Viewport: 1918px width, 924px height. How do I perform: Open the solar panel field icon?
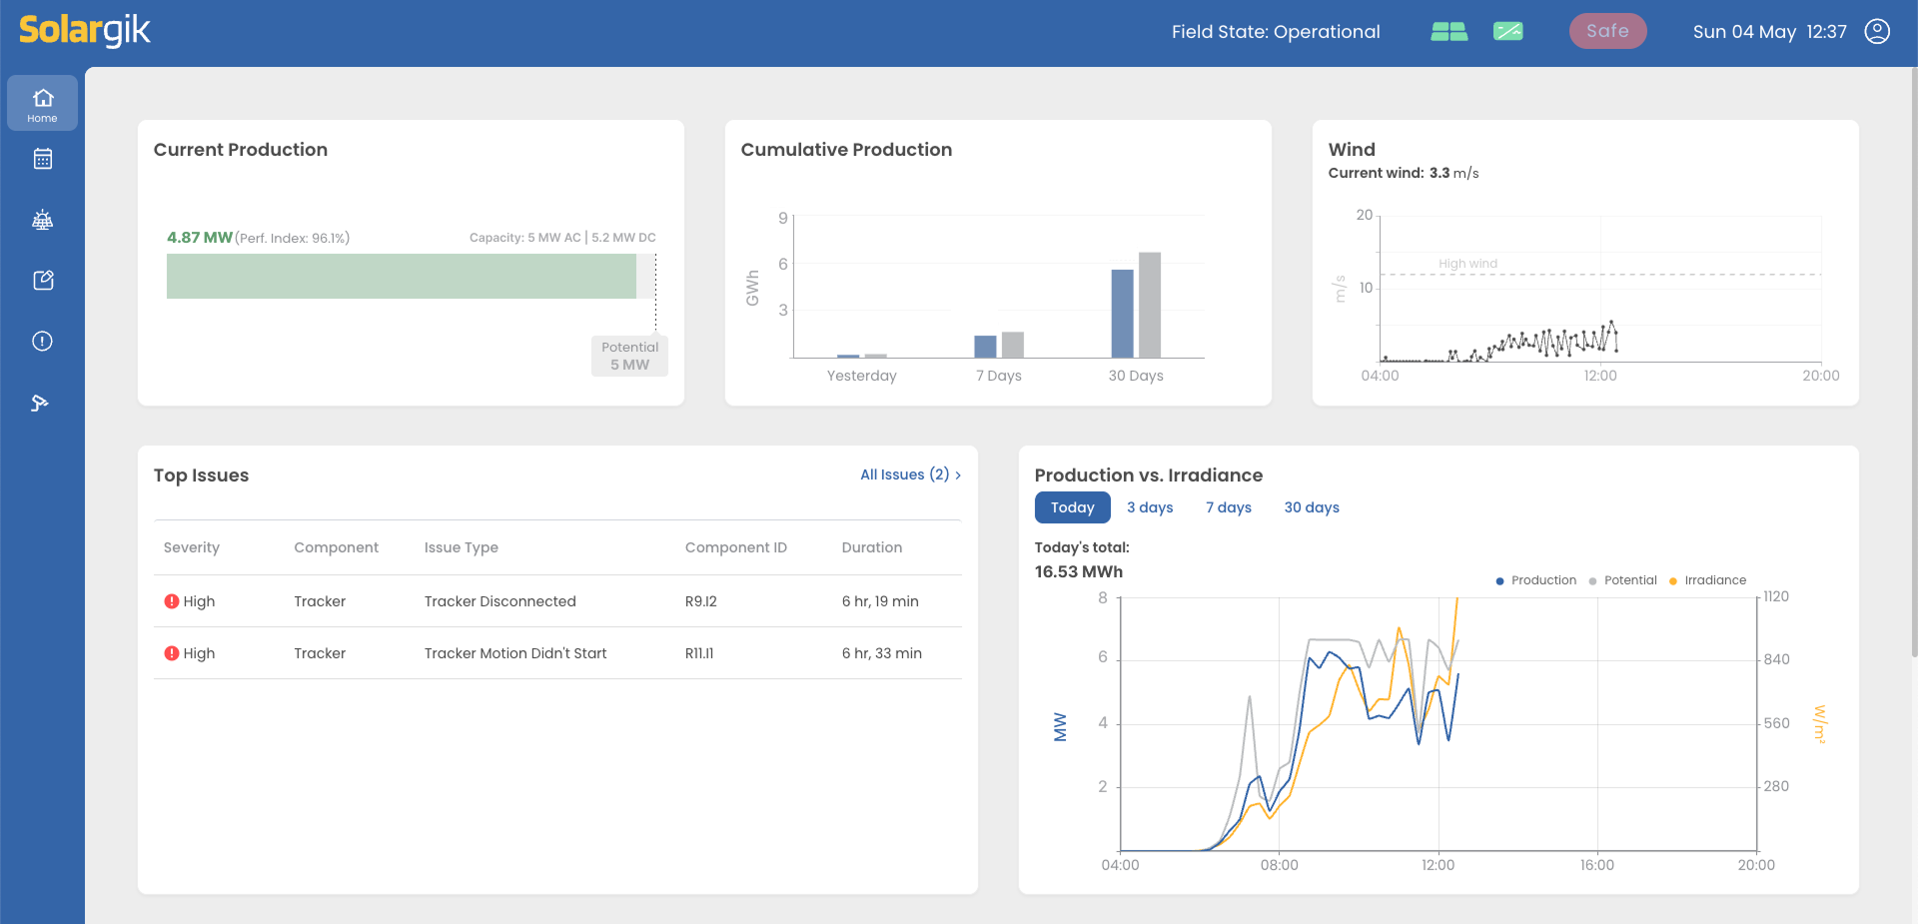(x=42, y=221)
